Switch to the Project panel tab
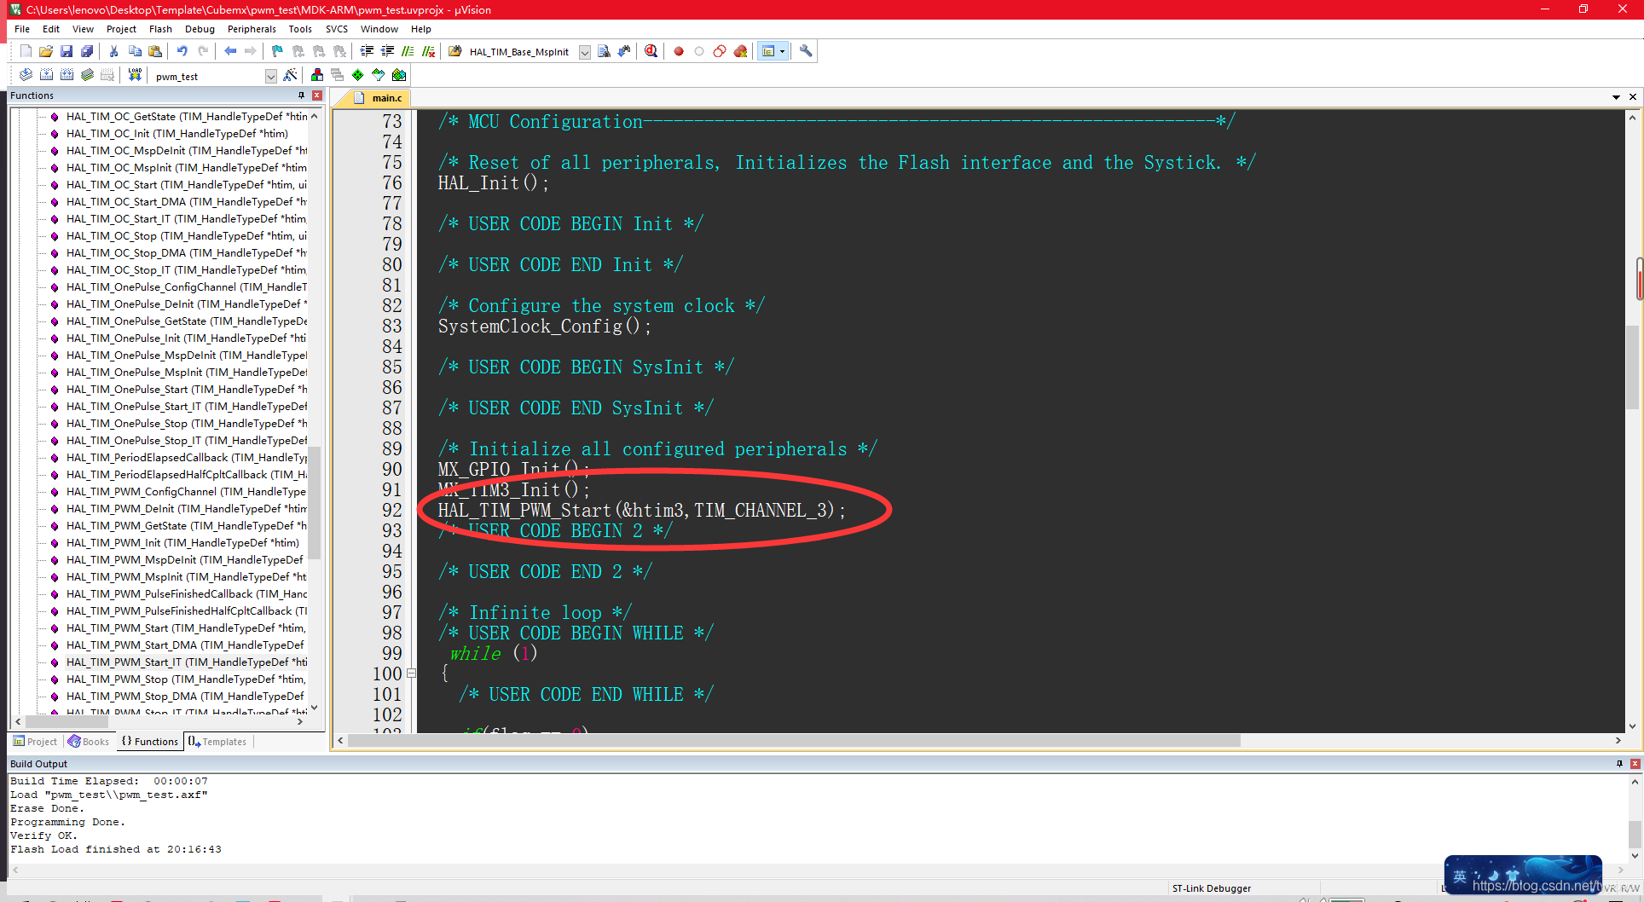This screenshot has height=902, width=1644. [35, 742]
